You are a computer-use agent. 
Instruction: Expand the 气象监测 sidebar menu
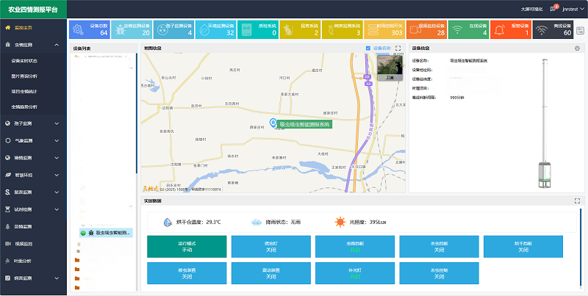[x=33, y=140]
